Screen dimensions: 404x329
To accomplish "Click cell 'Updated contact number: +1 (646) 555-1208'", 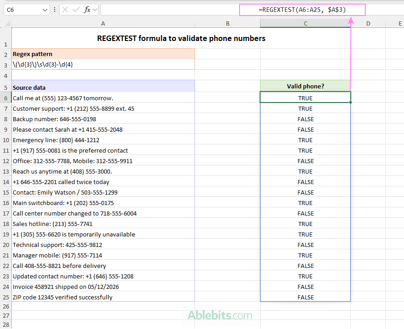I will (103, 277).
